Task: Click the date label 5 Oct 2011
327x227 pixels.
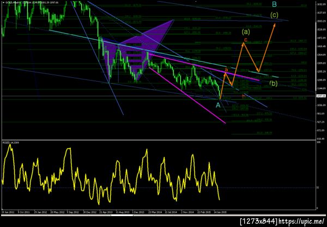Action: click(23, 212)
